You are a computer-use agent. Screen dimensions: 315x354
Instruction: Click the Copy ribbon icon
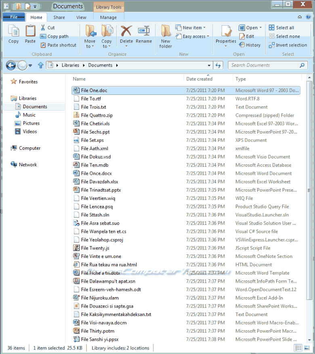14,31
